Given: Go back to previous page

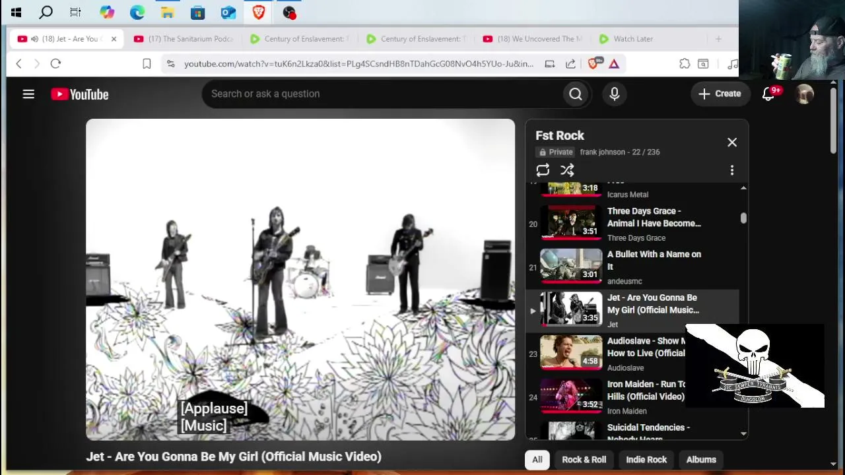Looking at the screenshot, I should [x=18, y=63].
